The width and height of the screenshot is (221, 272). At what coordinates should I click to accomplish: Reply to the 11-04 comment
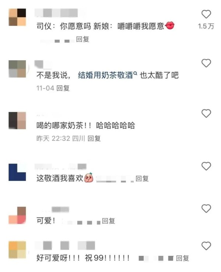click(x=63, y=88)
